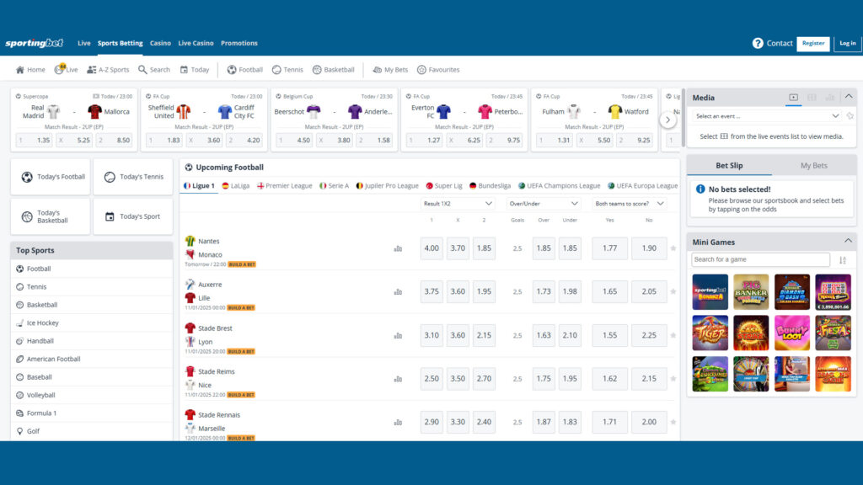863x485 pixels.
Task: Bet on Nantes win at 4.00
Action: (x=431, y=248)
